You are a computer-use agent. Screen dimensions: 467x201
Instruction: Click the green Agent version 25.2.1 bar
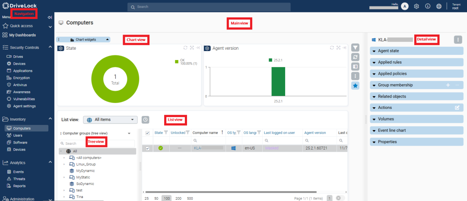(278, 81)
